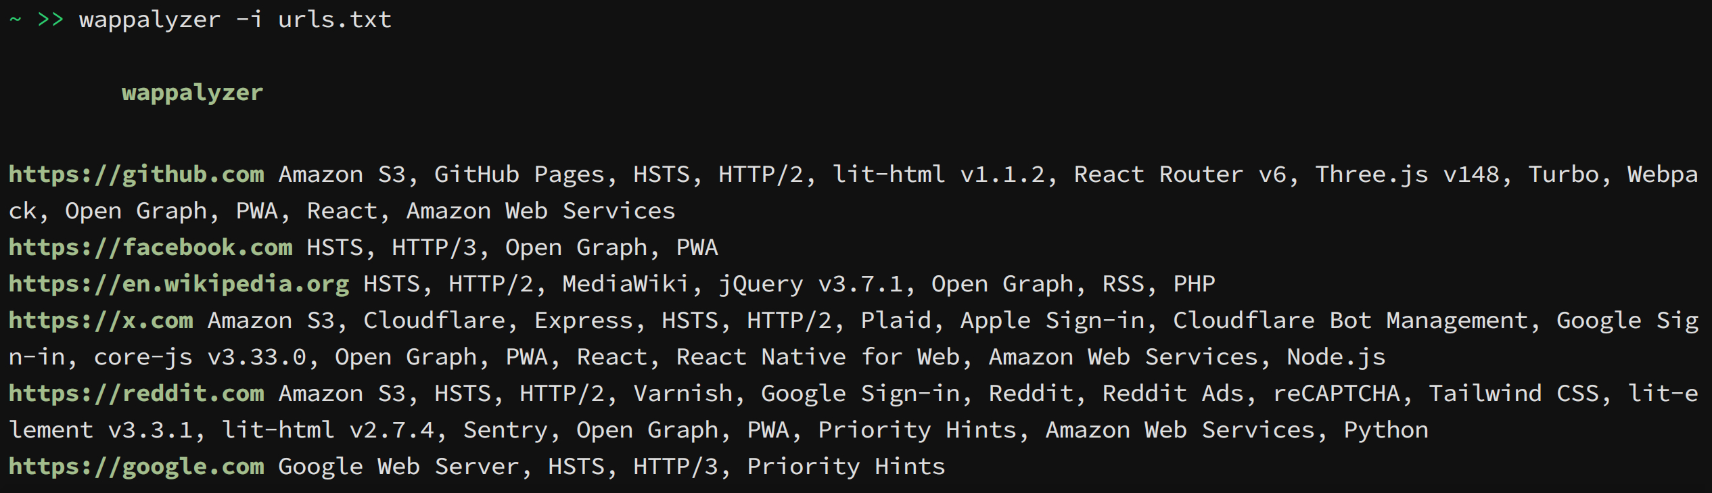Click 'Tailwind CSS' in reddit results
The image size is (1712, 493).
point(1485,394)
